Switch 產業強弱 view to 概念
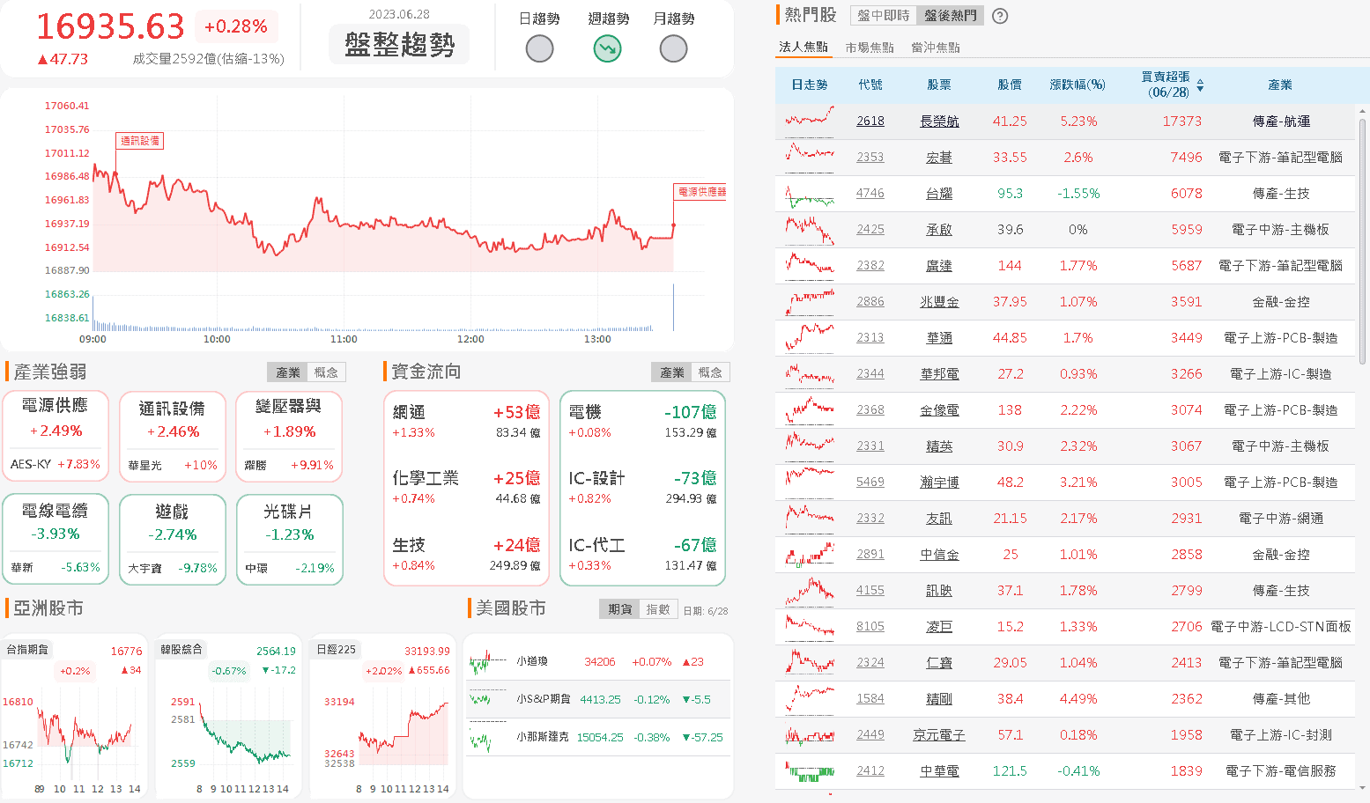Screen dimensions: 1370x803 pyautogui.click(x=326, y=372)
